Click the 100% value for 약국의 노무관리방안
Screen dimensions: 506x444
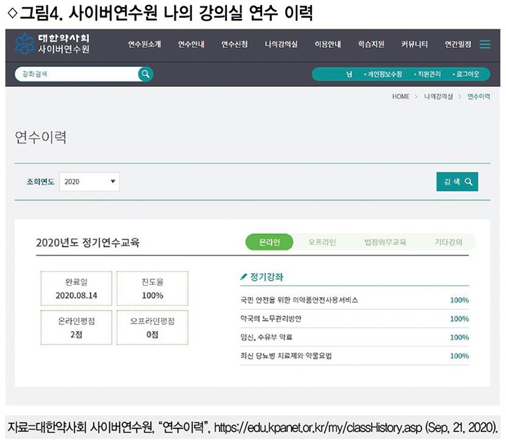tap(459, 319)
